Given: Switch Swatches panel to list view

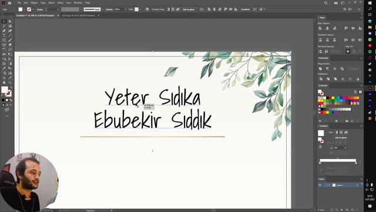Looking at the screenshot, I should click(x=355, y=92).
